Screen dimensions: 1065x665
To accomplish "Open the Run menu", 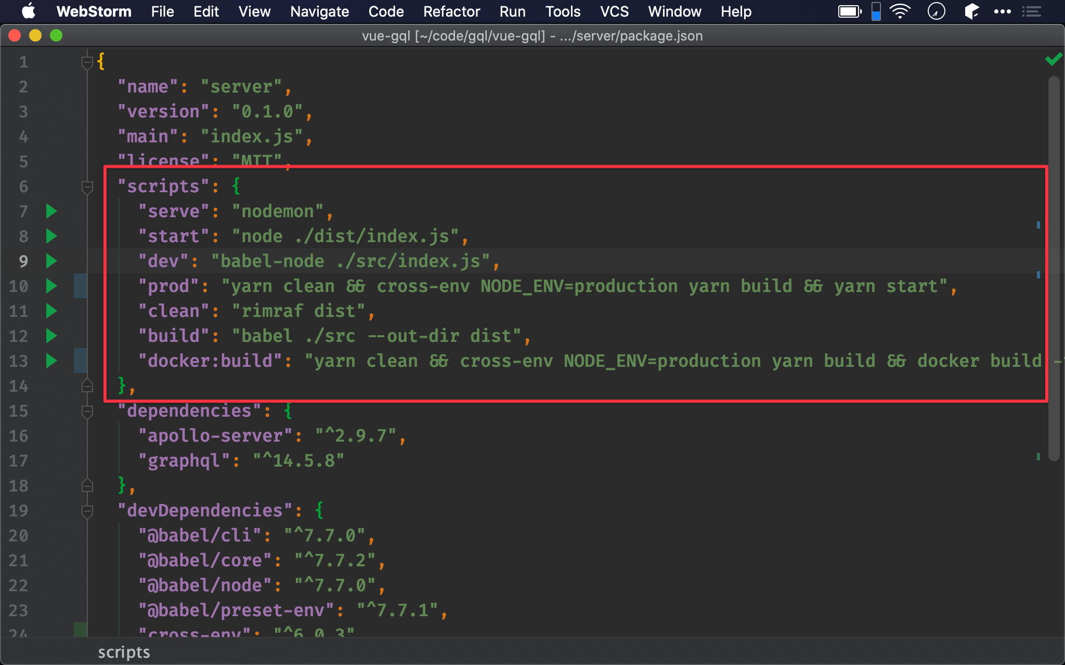I will coord(512,11).
